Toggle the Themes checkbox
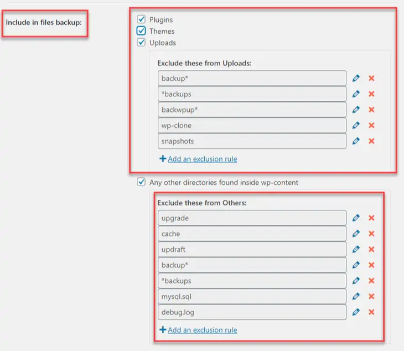This screenshot has height=351, width=404. (141, 31)
